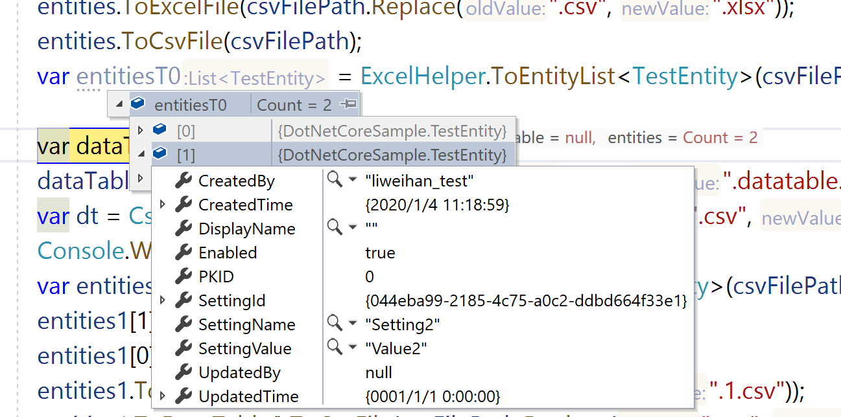Click the cube icon in entitiesT0 header
Screen dimensions: 841x417
(x=137, y=104)
